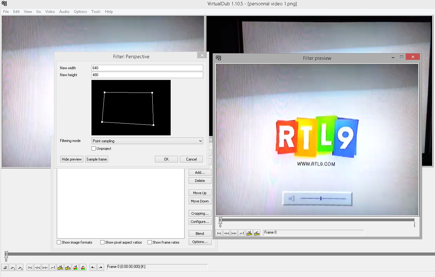Click Options... in the Filters dialog
This screenshot has height=277, width=435.
click(200, 242)
